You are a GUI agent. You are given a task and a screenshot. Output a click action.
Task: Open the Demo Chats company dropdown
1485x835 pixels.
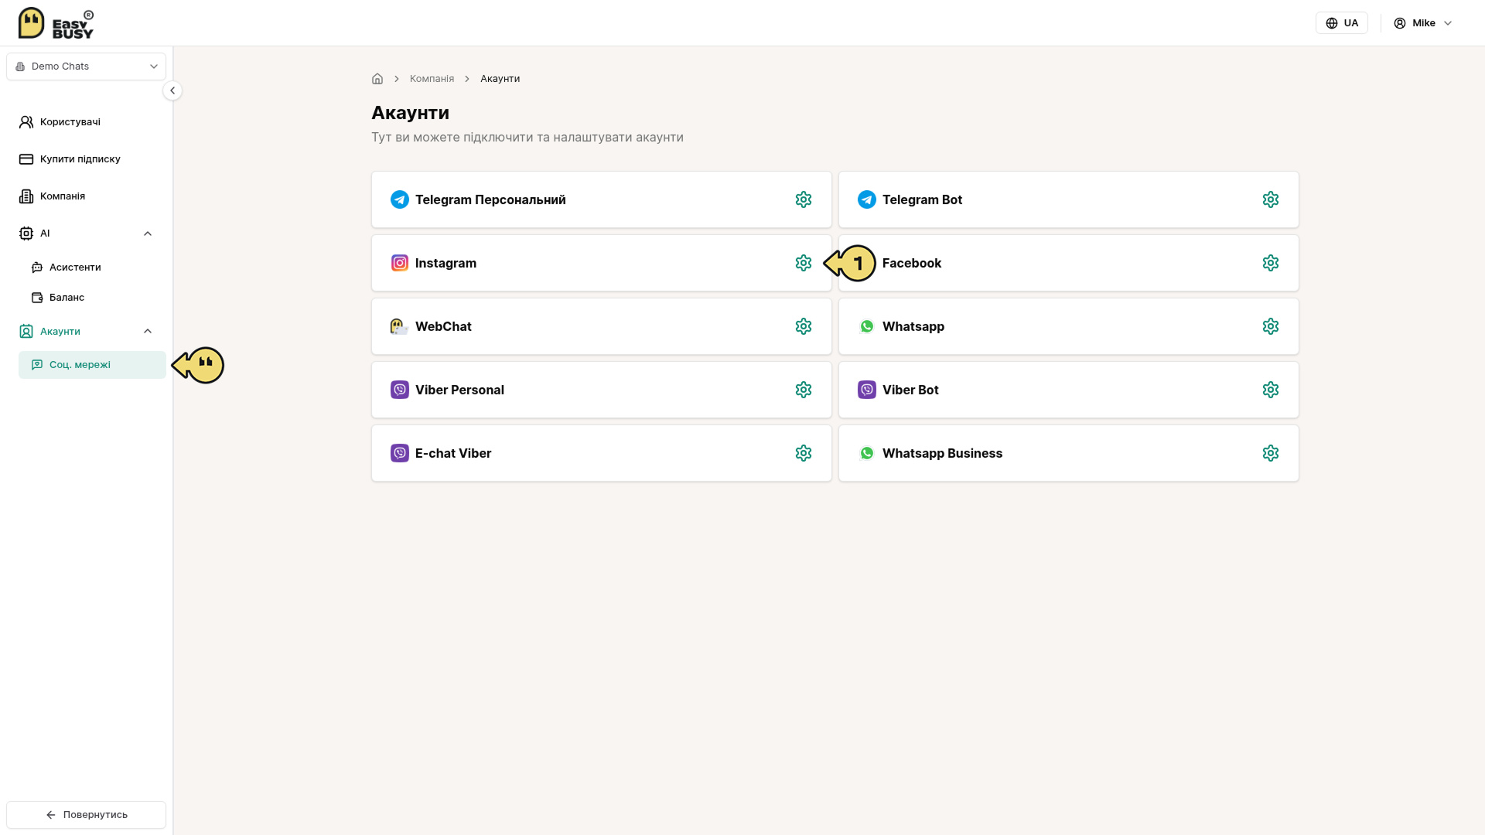coord(86,66)
